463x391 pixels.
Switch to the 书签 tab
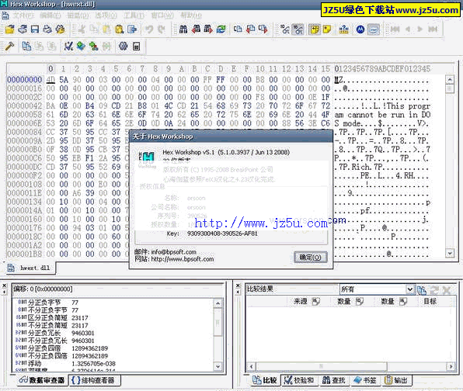pyautogui.click(x=365, y=380)
